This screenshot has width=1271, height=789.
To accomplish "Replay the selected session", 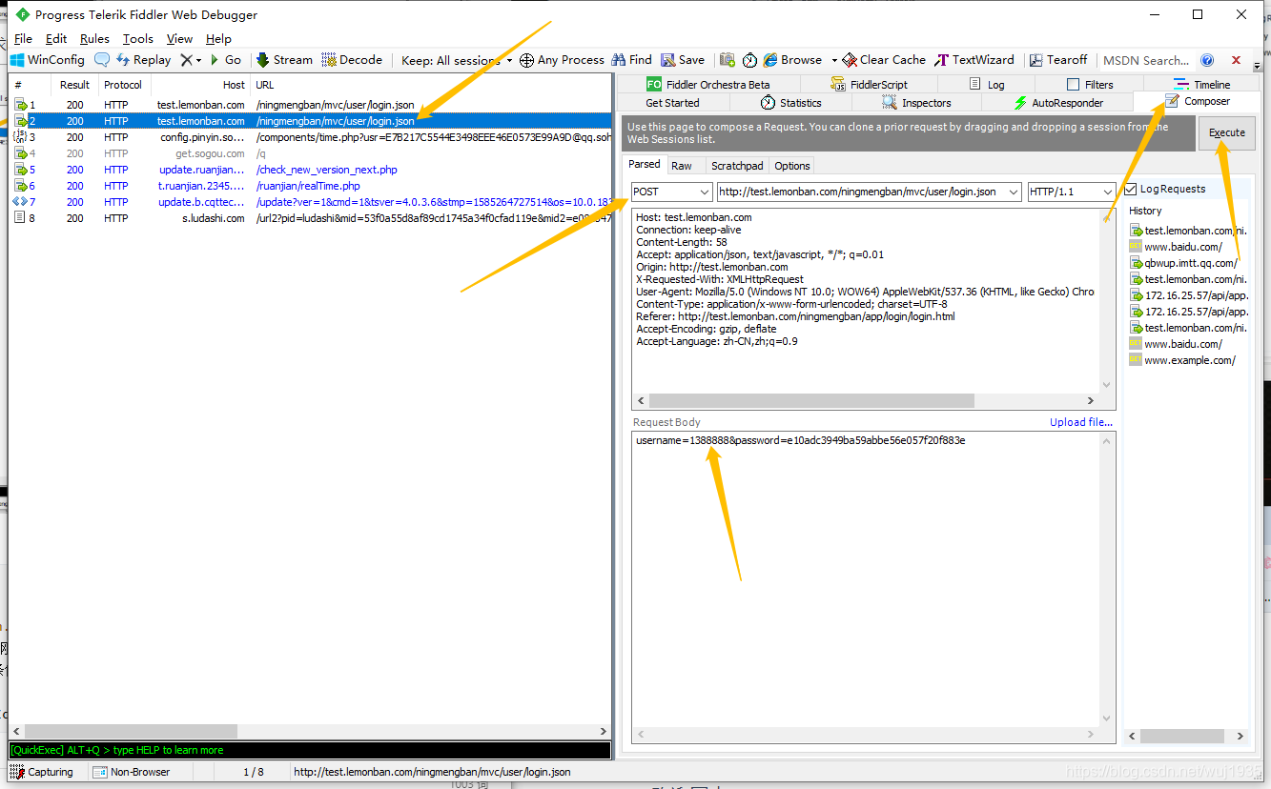I will click(x=143, y=59).
